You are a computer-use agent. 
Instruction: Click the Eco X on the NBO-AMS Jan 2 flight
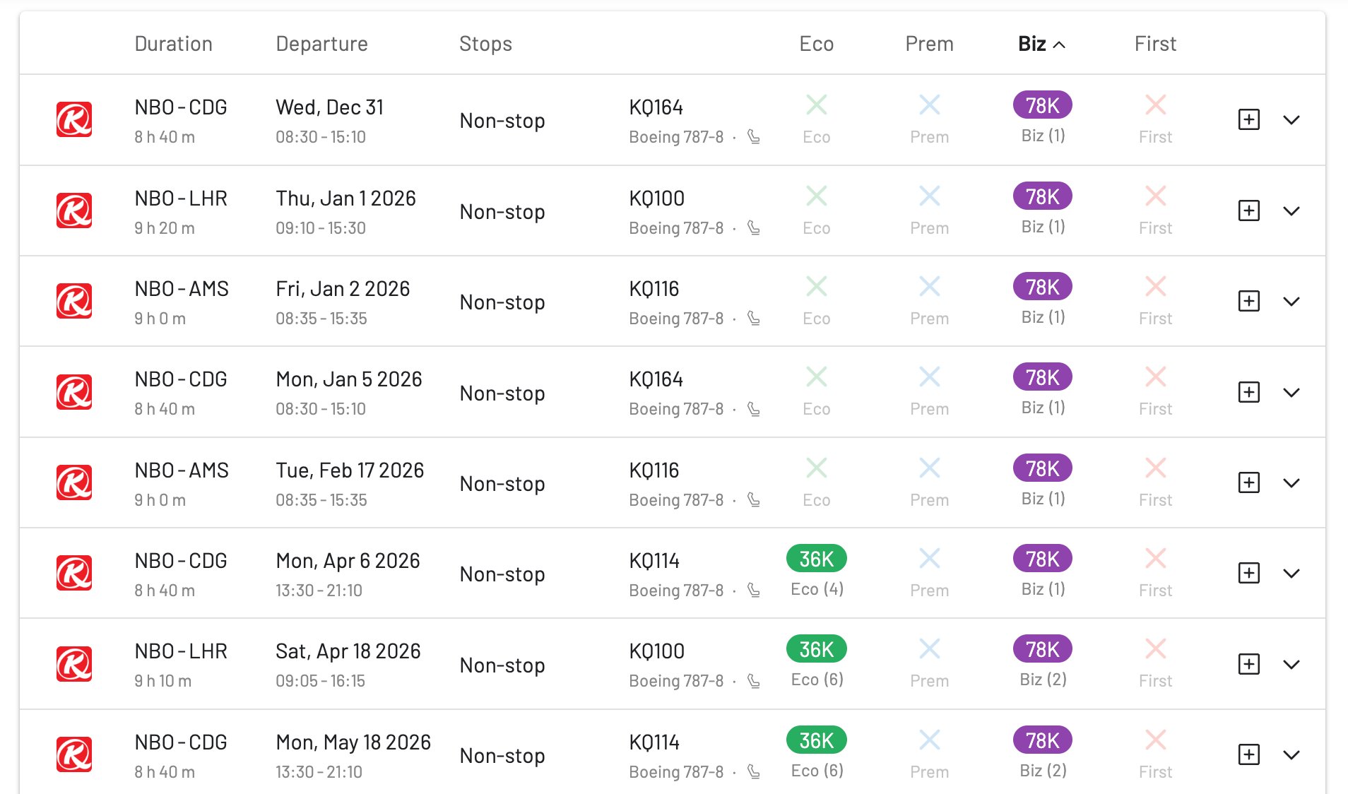tap(815, 286)
